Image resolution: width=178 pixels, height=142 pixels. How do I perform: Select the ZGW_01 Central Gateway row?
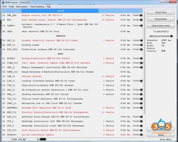[x=72, y=76]
